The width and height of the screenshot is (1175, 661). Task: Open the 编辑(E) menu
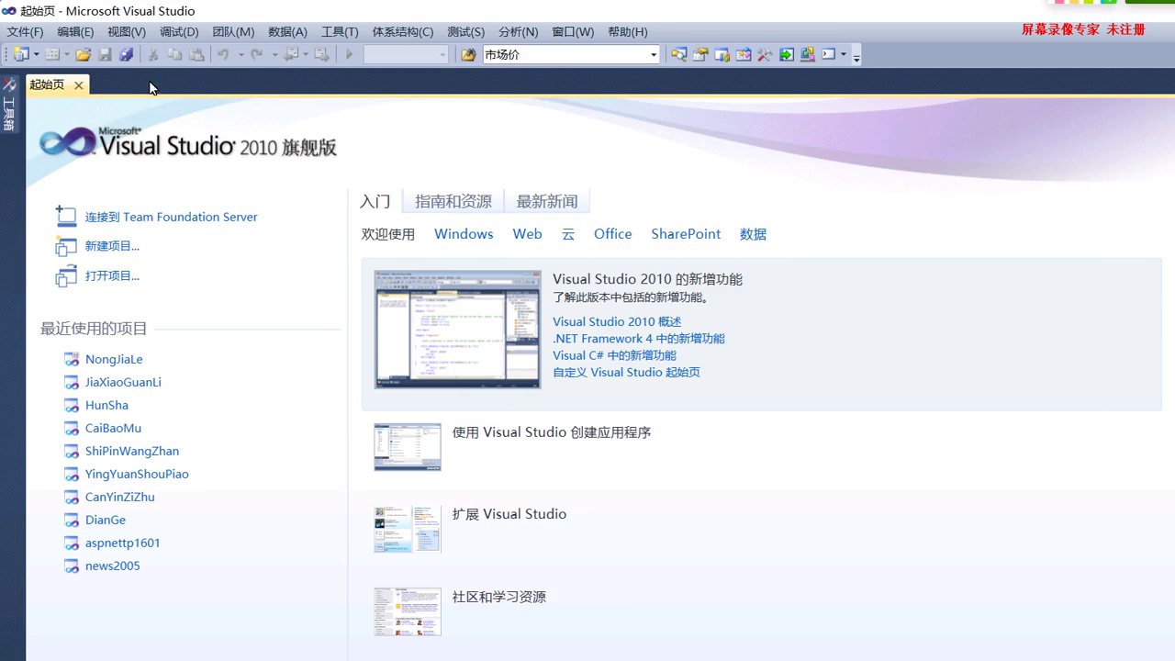click(x=75, y=31)
